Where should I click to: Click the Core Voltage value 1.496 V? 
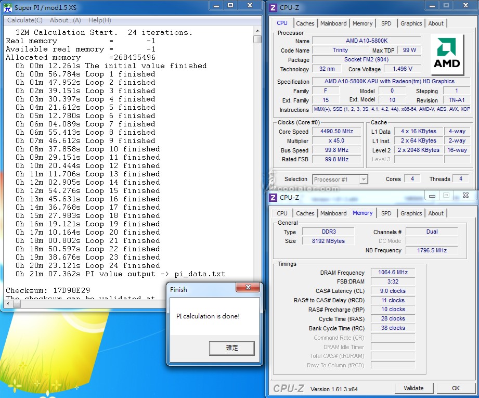403,69
